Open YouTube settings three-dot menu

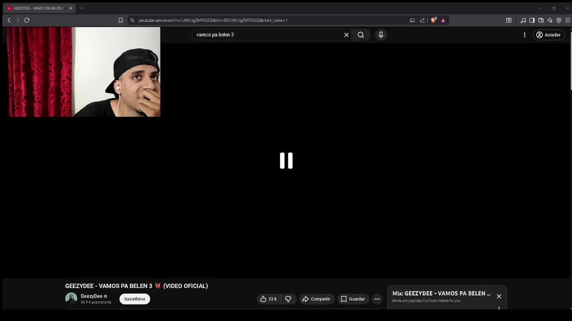525,35
